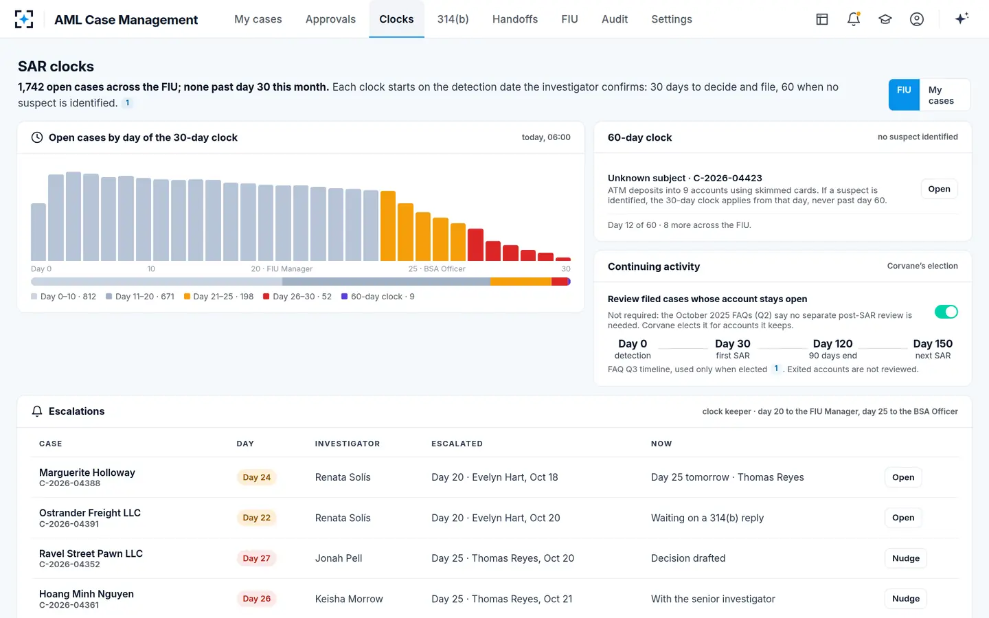Screen dimensions: 989x618
Task: Open the layout panel icon in header
Action: click(x=822, y=19)
